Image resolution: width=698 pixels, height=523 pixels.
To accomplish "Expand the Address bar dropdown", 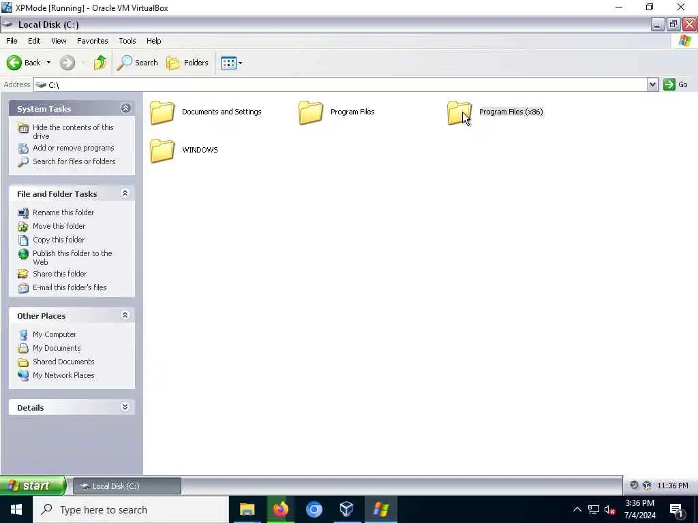I will [x=652, y=84].
